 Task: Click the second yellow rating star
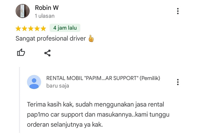[x=24, y=29]
